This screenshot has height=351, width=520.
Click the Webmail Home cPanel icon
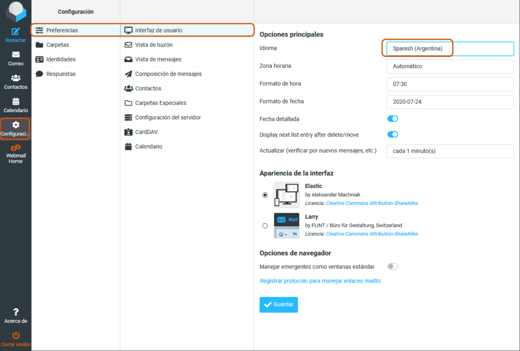16,148
